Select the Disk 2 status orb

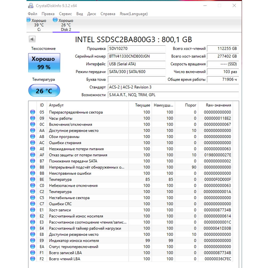[55, 20]
